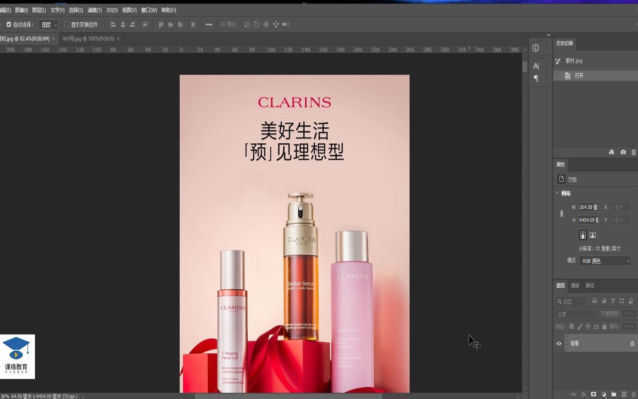Open more align options (three dots)

click(209, 25)
